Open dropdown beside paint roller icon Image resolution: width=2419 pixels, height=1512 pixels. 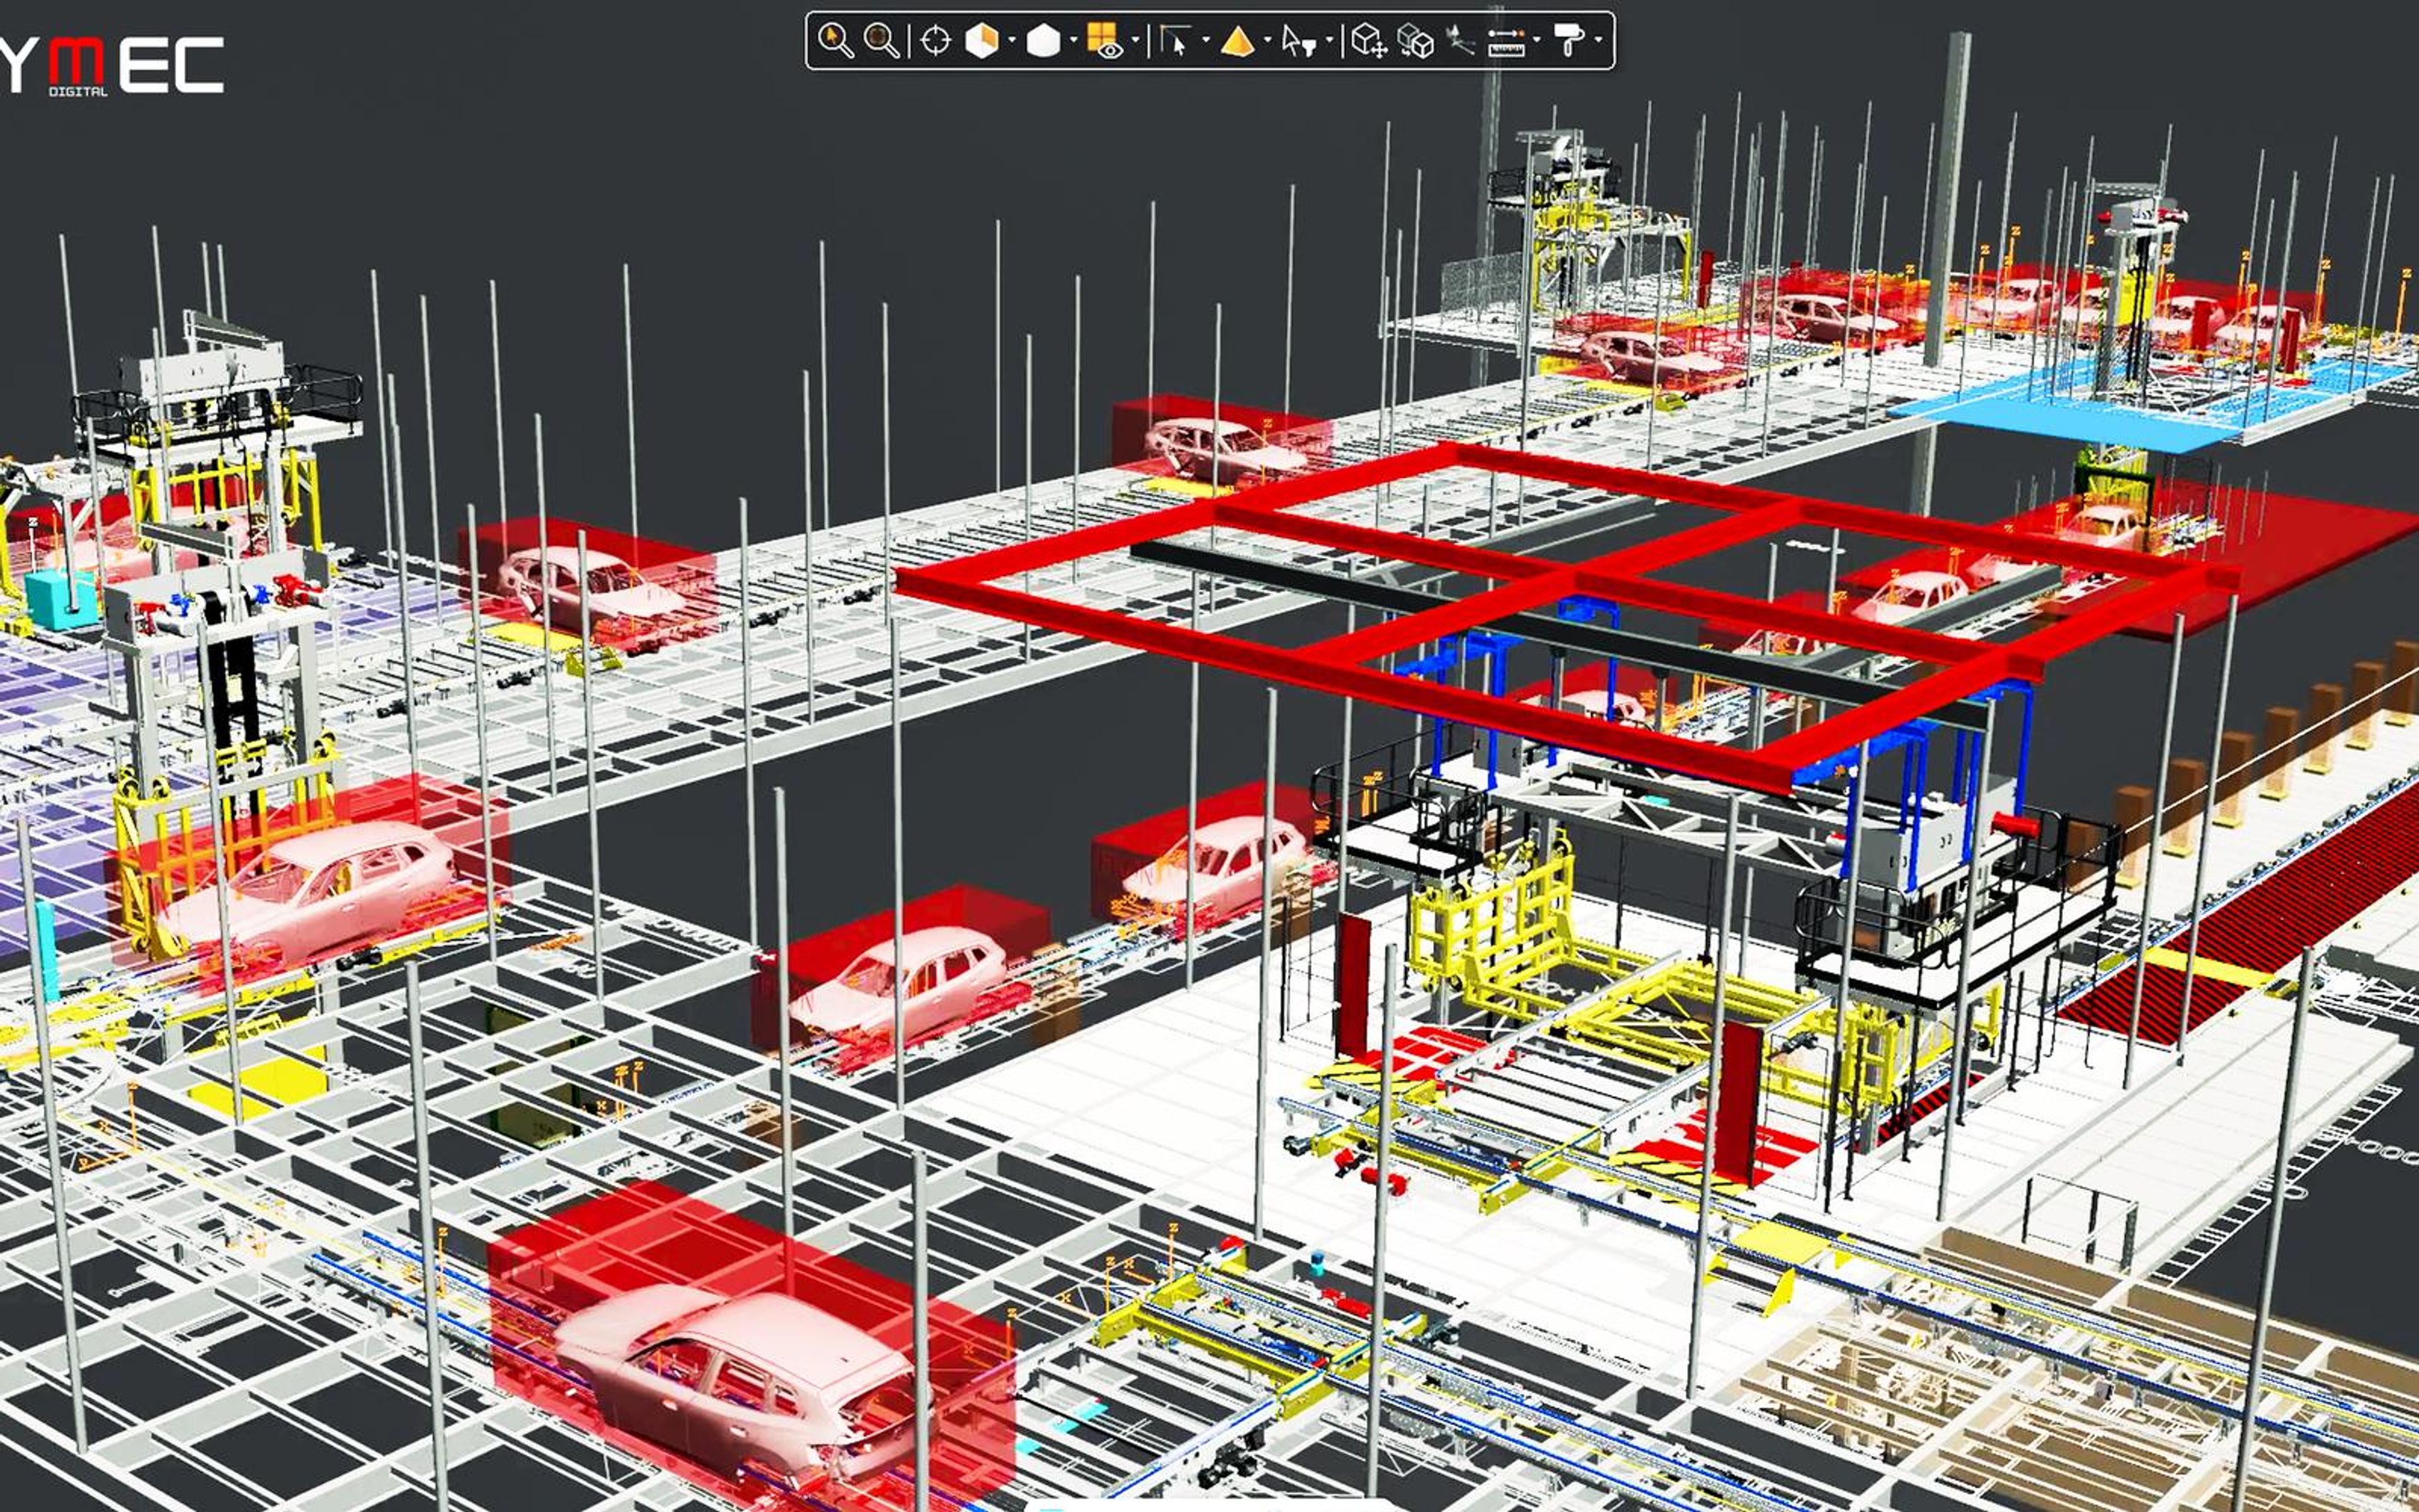[x=1598, y=40]
